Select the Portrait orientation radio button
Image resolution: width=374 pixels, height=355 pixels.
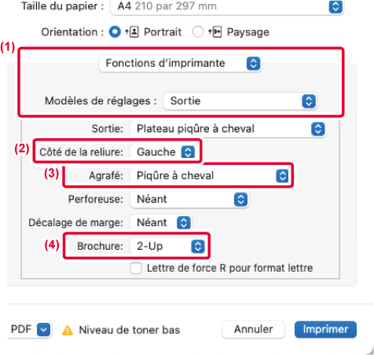click(115, 32)
